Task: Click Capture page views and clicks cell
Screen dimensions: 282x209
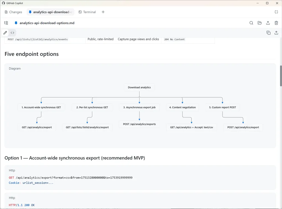Action: point(138,39)
